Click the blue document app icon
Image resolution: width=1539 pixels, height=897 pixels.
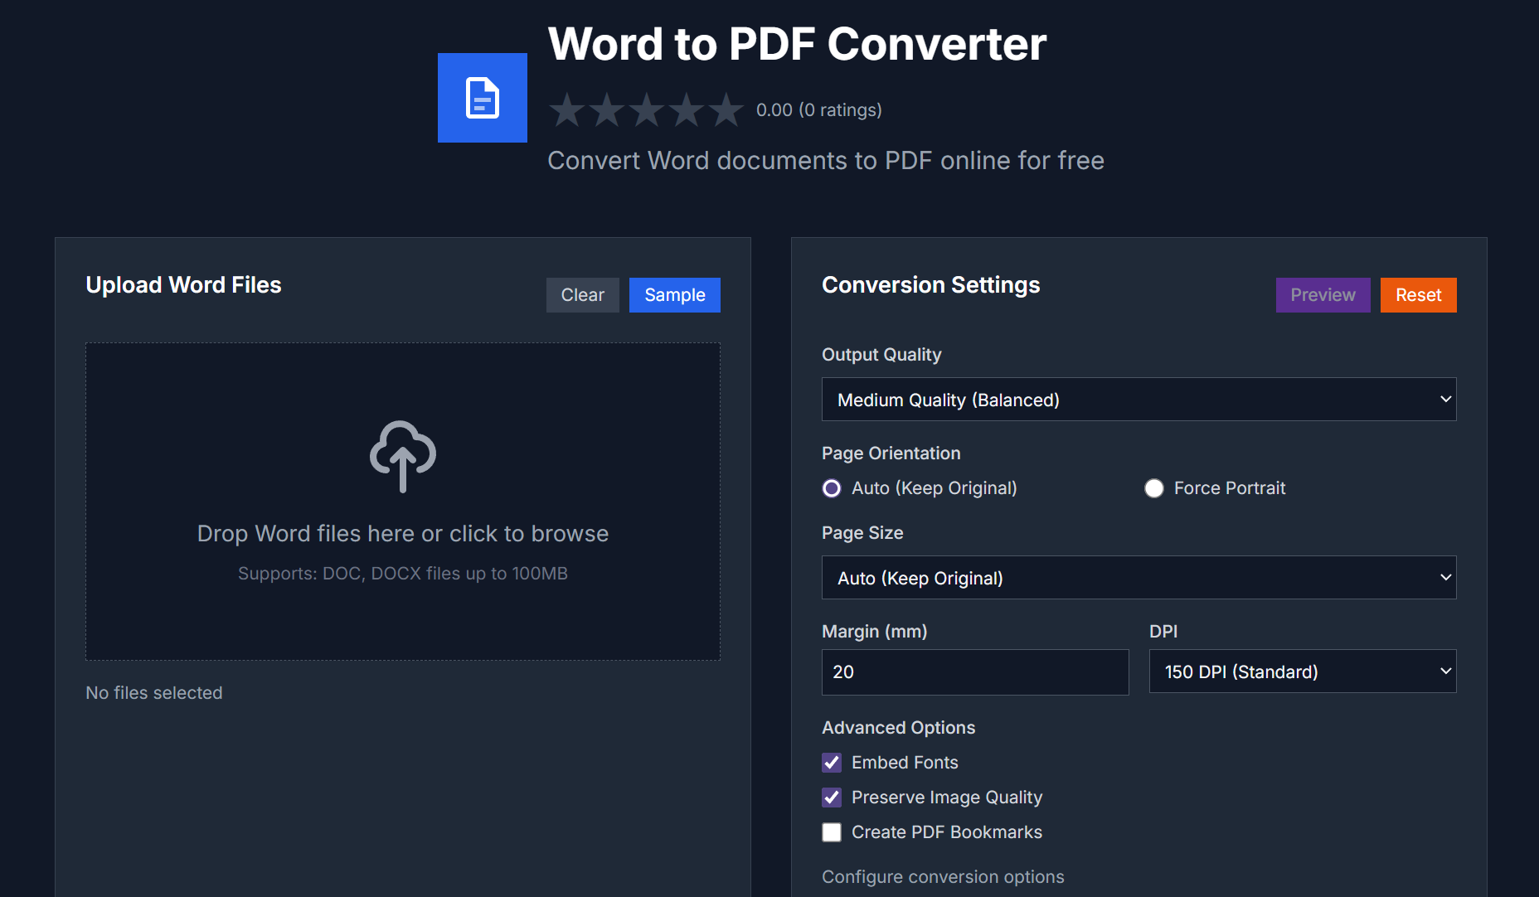point(482,98)
